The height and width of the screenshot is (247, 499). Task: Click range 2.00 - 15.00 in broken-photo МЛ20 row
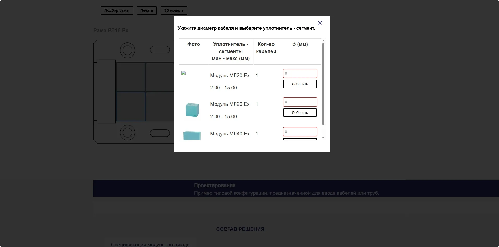223,88
